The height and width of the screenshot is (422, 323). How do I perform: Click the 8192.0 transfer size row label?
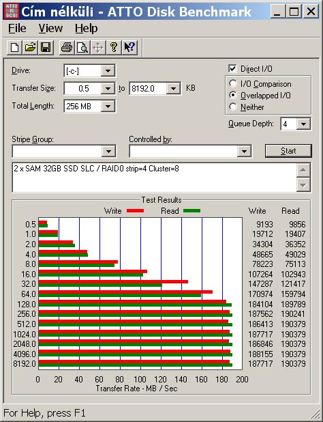pos(25,363)
